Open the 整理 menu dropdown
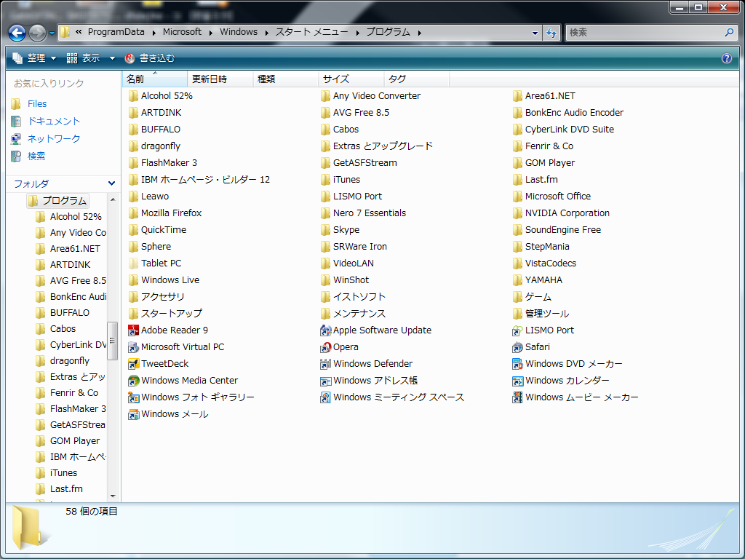Viewport: 745px width, 559px height. [x=34, y=58]
